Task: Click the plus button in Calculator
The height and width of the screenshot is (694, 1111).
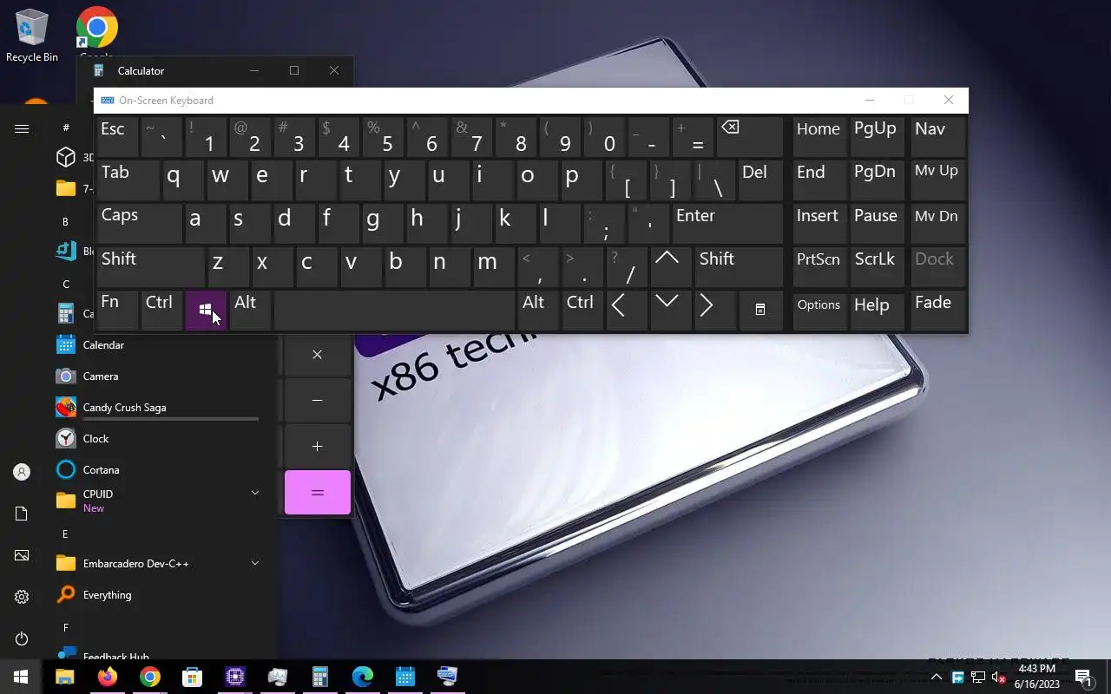Action: 318,447
